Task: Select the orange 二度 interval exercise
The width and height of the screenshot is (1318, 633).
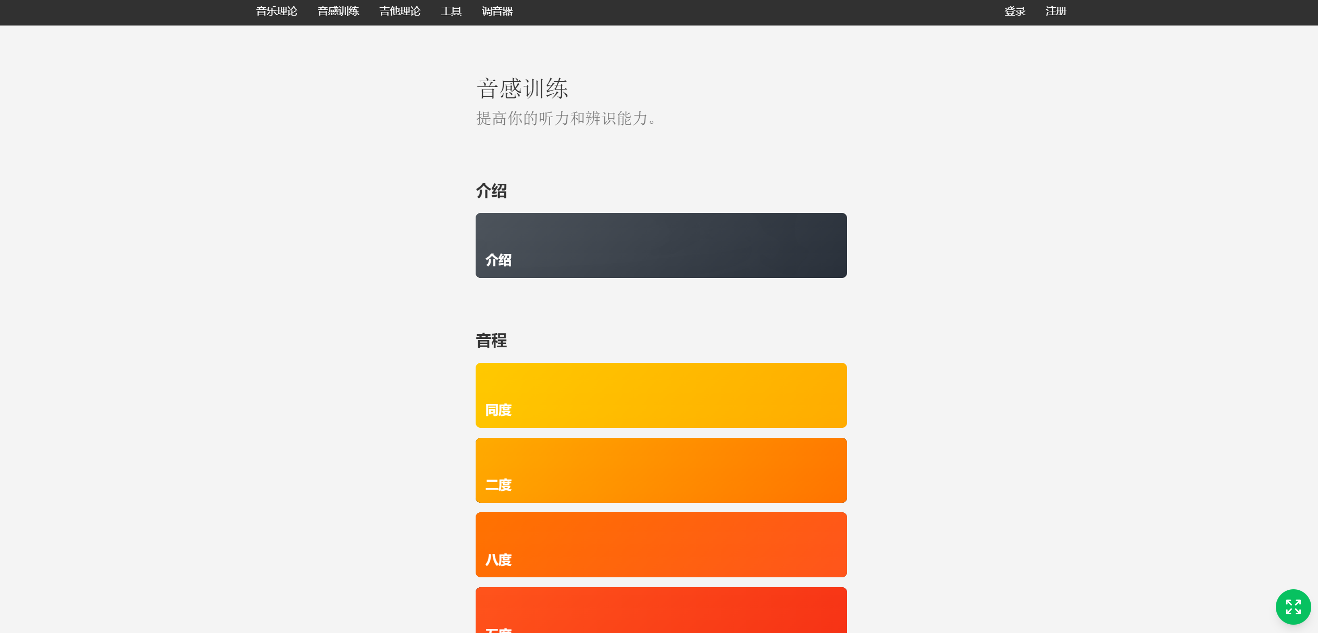Action: (x=661, y=470)
